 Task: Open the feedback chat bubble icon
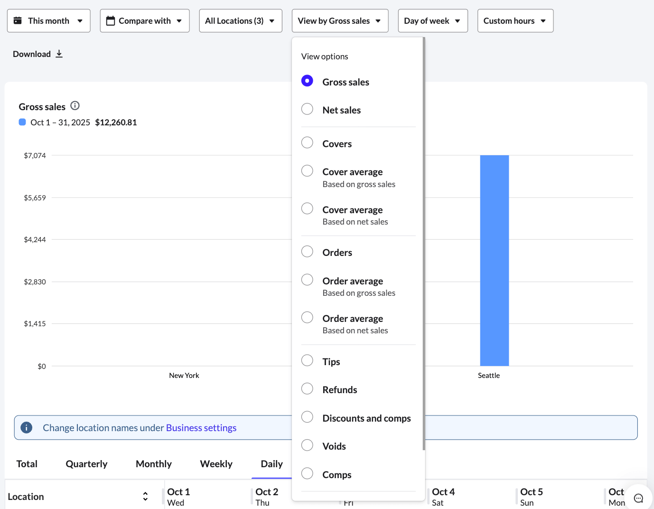click(638, 497)
